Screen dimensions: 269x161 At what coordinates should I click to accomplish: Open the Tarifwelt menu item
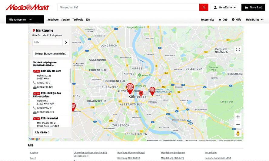pos(78,20)
